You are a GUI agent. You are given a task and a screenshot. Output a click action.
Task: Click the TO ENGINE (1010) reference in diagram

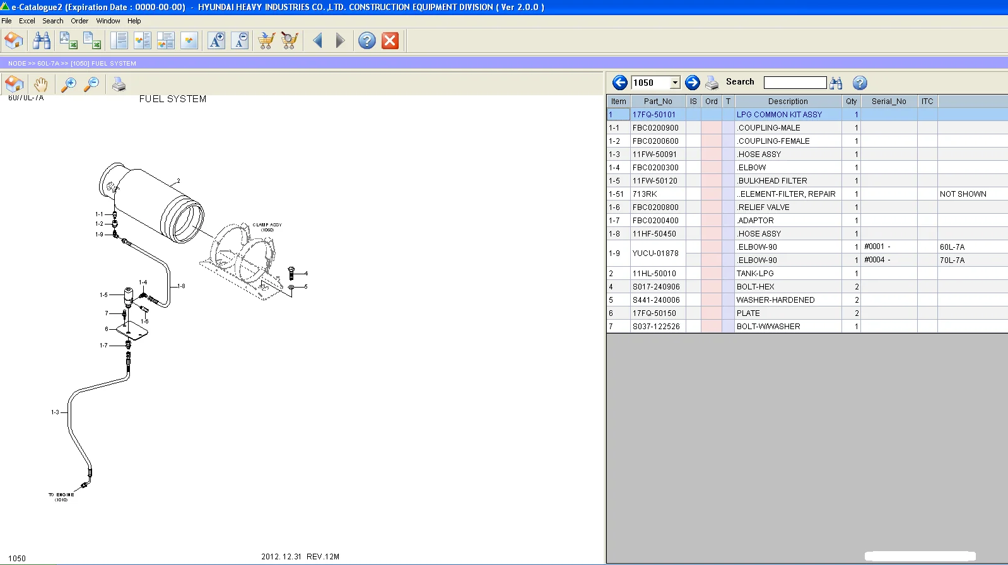[61, 497]
